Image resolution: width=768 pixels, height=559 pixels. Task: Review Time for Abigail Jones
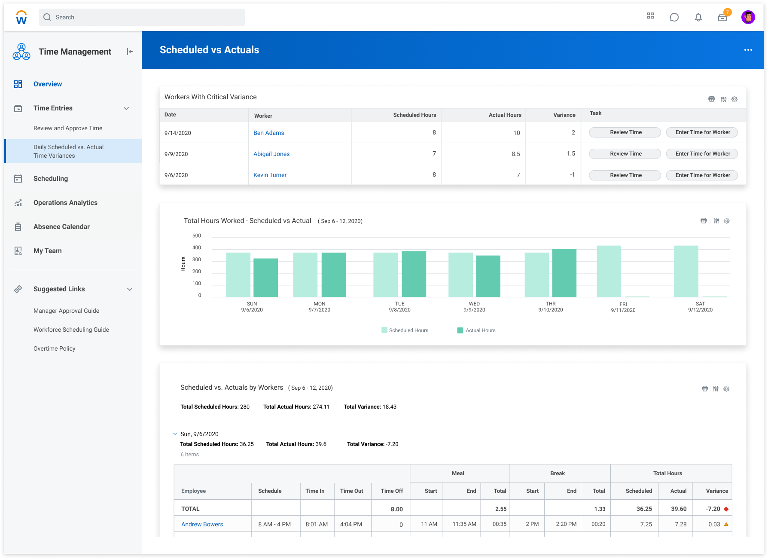click(x=625, y=153)
